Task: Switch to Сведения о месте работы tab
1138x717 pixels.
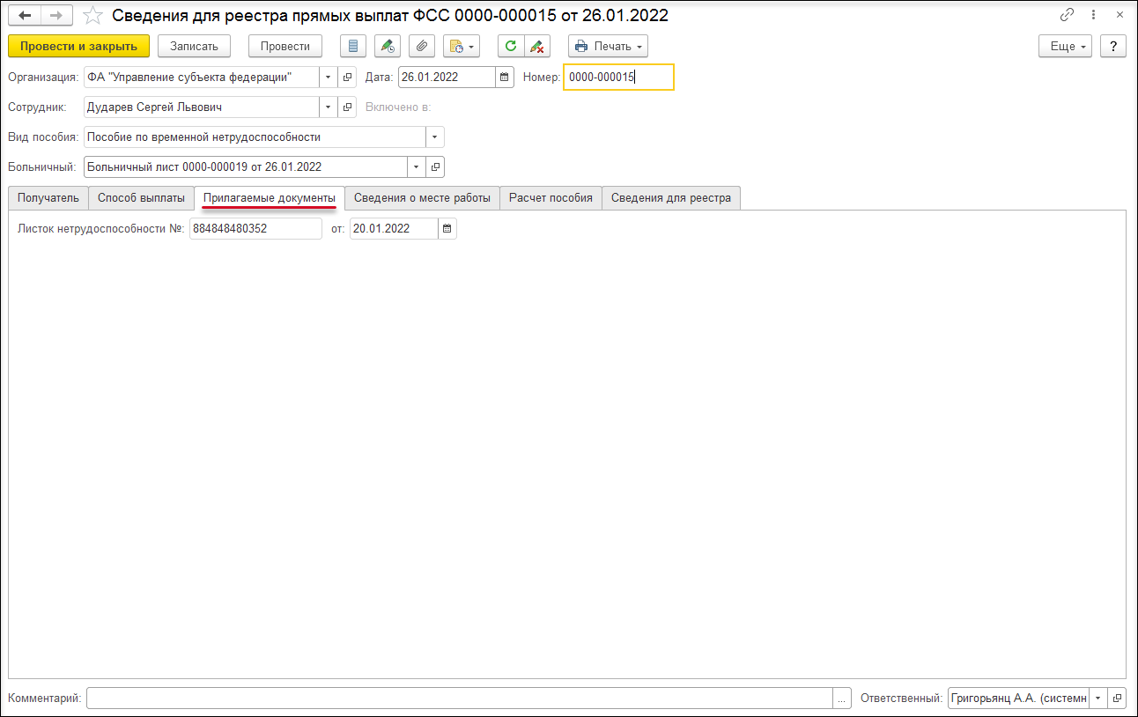Action: tap(422, 198)
